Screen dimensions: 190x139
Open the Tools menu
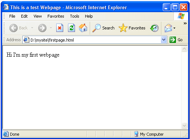(x=75, y=16)
